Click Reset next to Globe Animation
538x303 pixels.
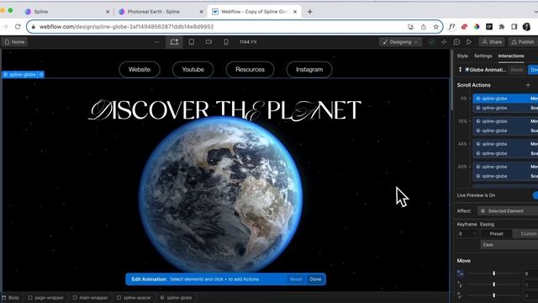tap(517, 70)
